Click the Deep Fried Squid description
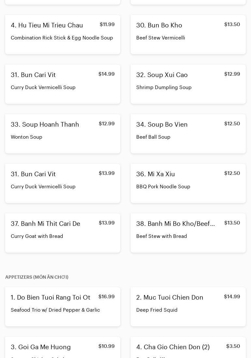The width and height of the screenshot is (251, 358). 157,310
